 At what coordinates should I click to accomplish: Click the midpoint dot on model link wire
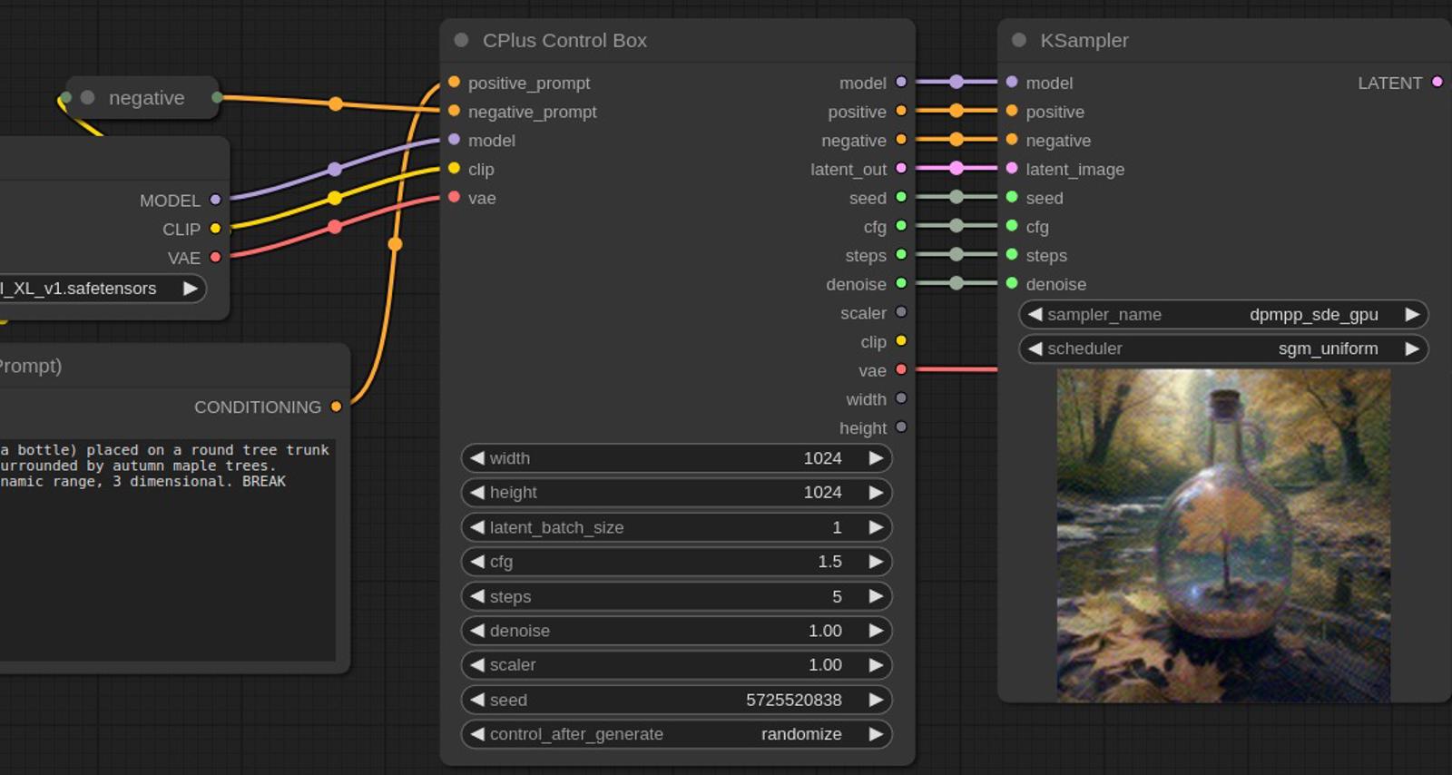point(957,82)
